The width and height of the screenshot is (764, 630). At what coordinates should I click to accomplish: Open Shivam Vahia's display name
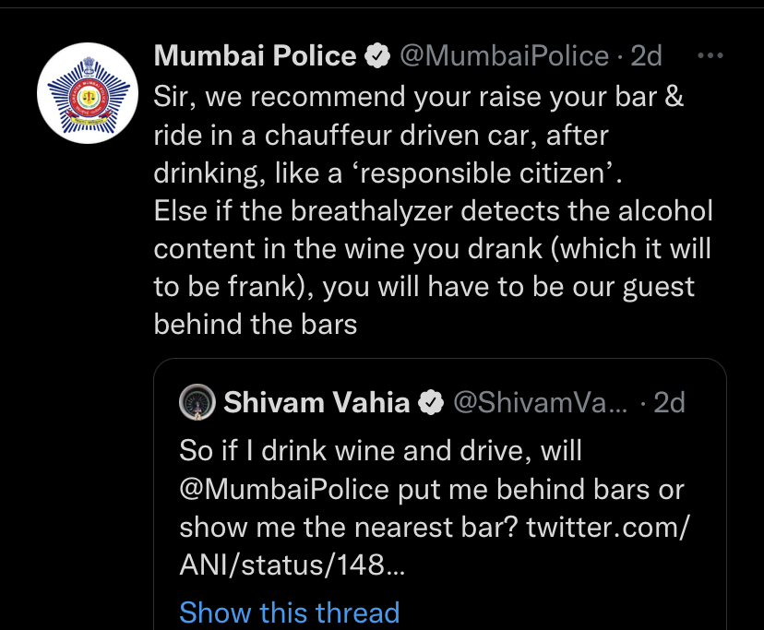pos(316,402)
